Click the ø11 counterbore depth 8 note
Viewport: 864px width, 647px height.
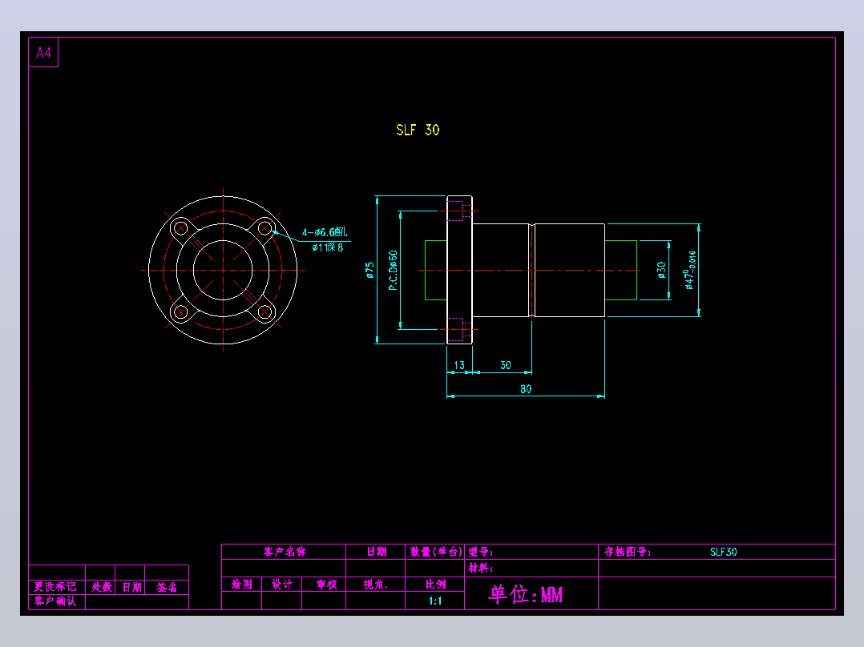pos(327,247)
